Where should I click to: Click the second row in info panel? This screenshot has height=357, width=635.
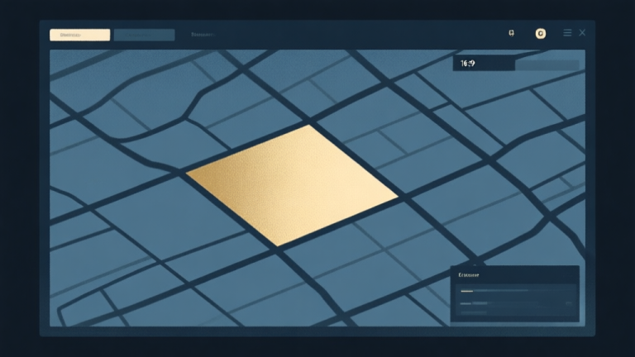click(x=516, y=303)
